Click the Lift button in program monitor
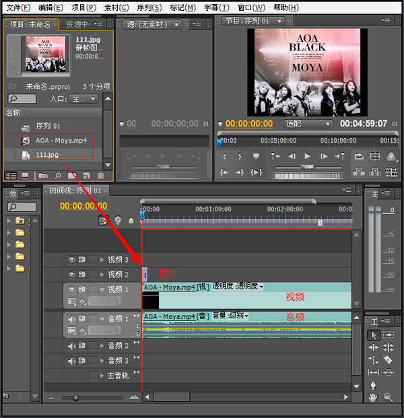 359,172
